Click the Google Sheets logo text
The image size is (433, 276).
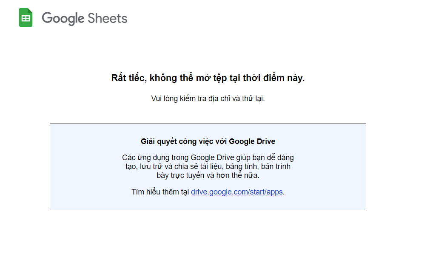point(84,18)
